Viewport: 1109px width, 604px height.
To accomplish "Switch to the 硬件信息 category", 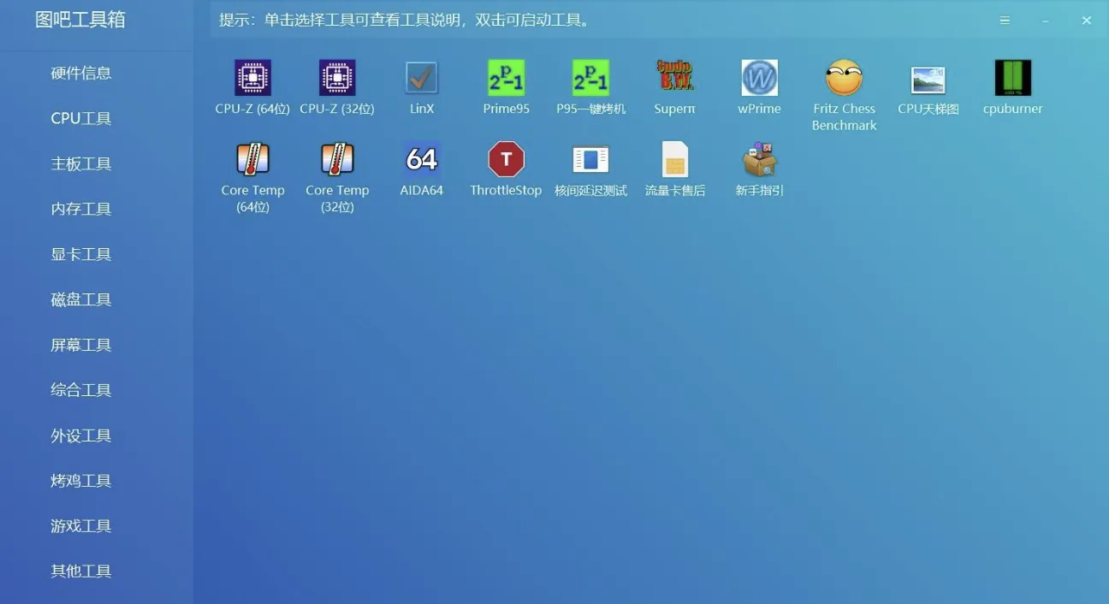I will coord(81,74).
